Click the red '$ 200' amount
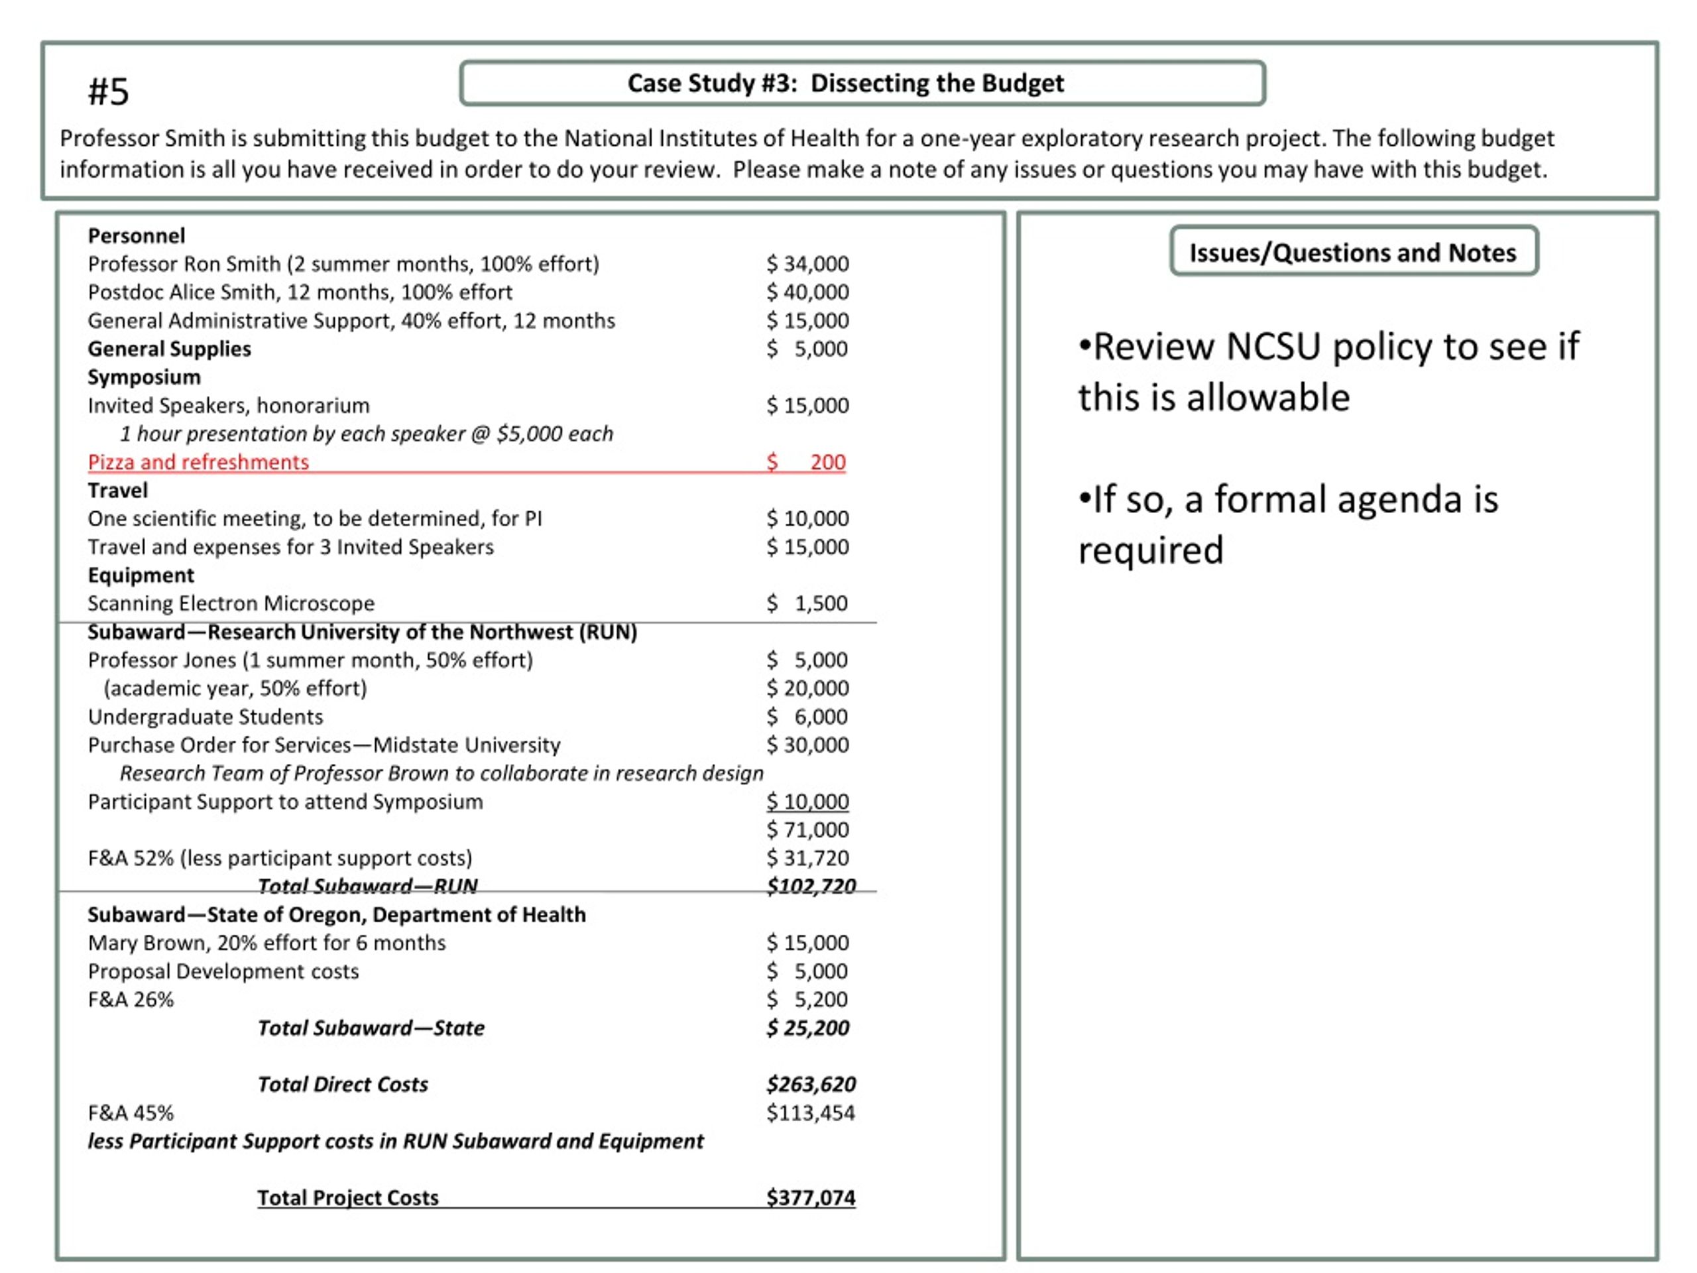Screen dimensions: 1697x1273 pyautogui.click(x=806, y=462)
